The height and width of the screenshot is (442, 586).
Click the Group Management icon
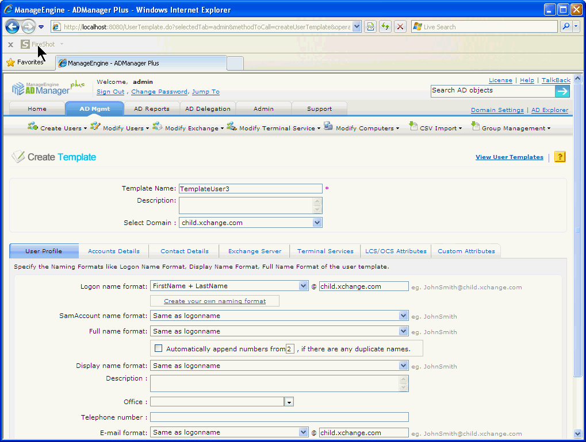coord(475,126)
